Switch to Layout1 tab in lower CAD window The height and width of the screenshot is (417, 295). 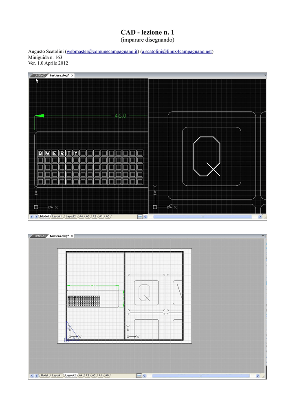[x=57, y=375]
